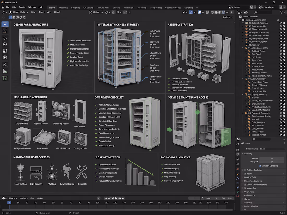
Task: Open the File menu
Action: (8, 7)
